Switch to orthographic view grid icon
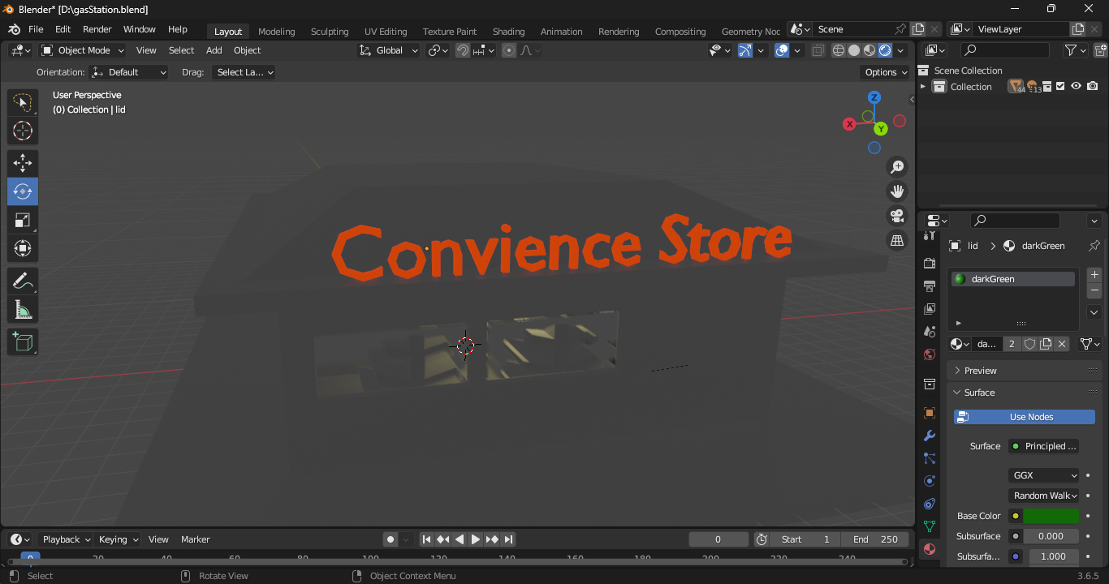The image size is (1109, 584). pyautogui.click(x=897, y=241)
